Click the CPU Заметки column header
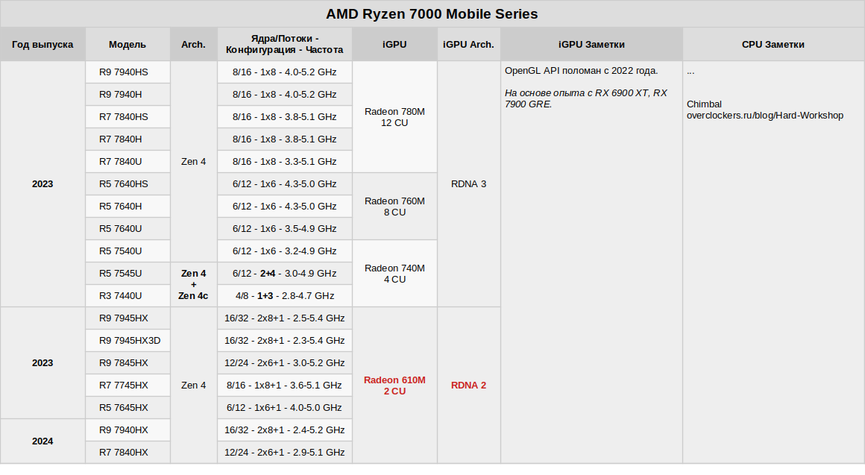This screenshot has width=865, height=475. (773, 45)
